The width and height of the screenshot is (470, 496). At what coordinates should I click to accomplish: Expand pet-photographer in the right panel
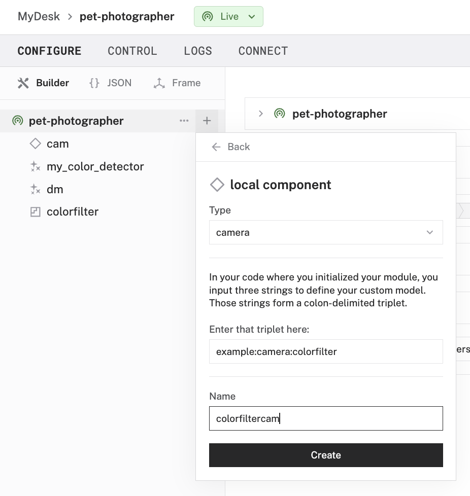click(261, 114)
